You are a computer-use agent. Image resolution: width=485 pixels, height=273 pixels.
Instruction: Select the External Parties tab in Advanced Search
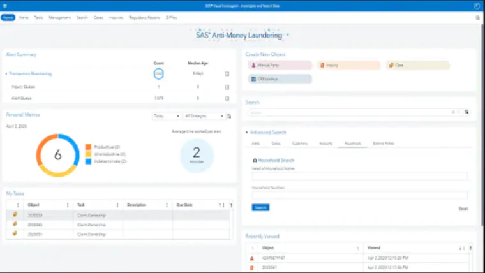(x=384, y=144)
